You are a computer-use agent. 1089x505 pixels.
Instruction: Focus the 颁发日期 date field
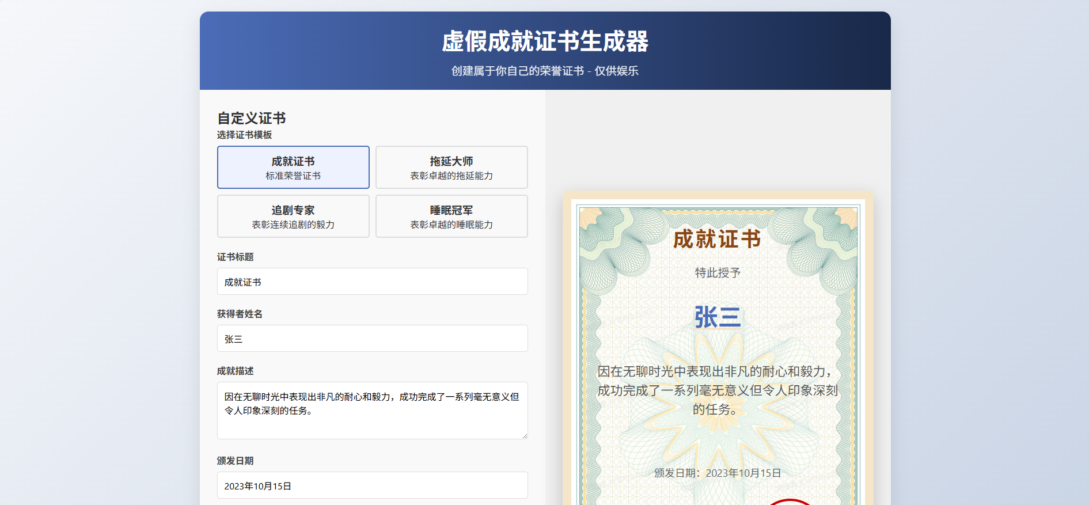pos(372,485)
